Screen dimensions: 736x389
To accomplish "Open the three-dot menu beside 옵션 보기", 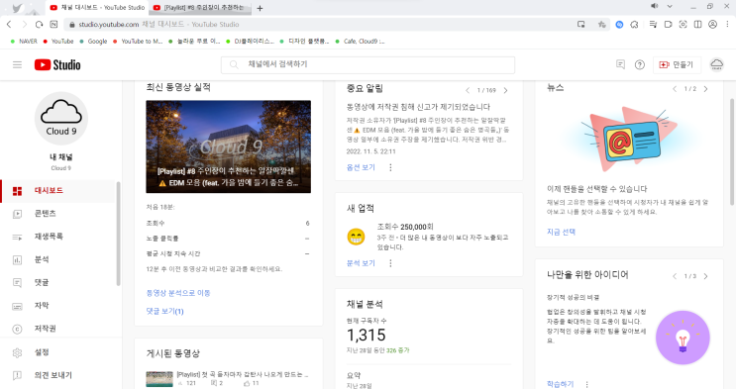I will 390,167.
